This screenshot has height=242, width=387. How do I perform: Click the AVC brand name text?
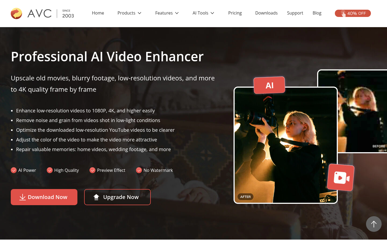[x=40, y=13]
